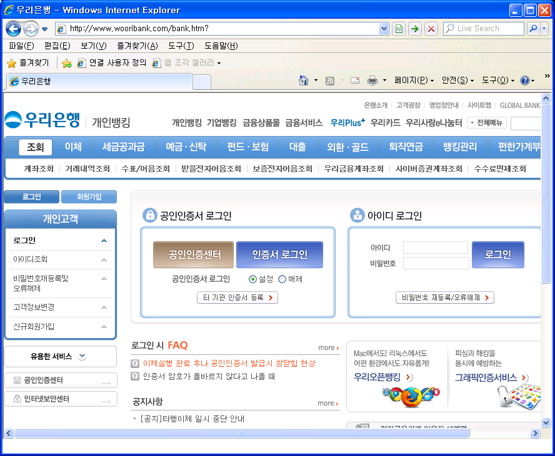Toggle the 유용한 서비스 chevron

coord(82,356)
